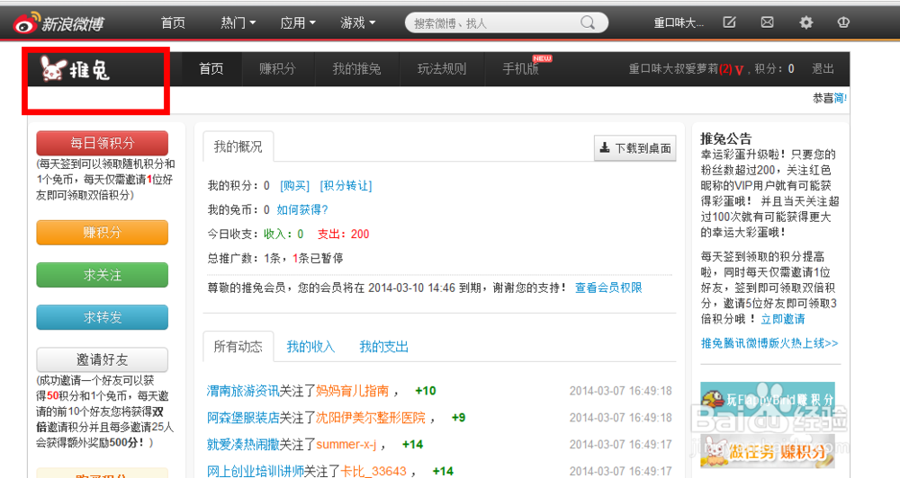This screenshot has height=478, width=900.
Task: Open the compose post icon
Action: 729,22
